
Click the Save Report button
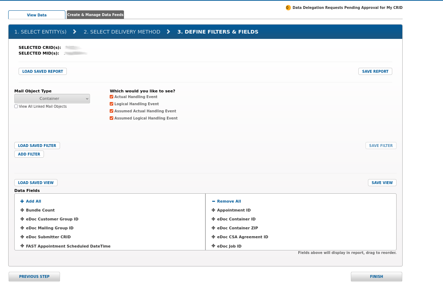[x=375, y=71]
